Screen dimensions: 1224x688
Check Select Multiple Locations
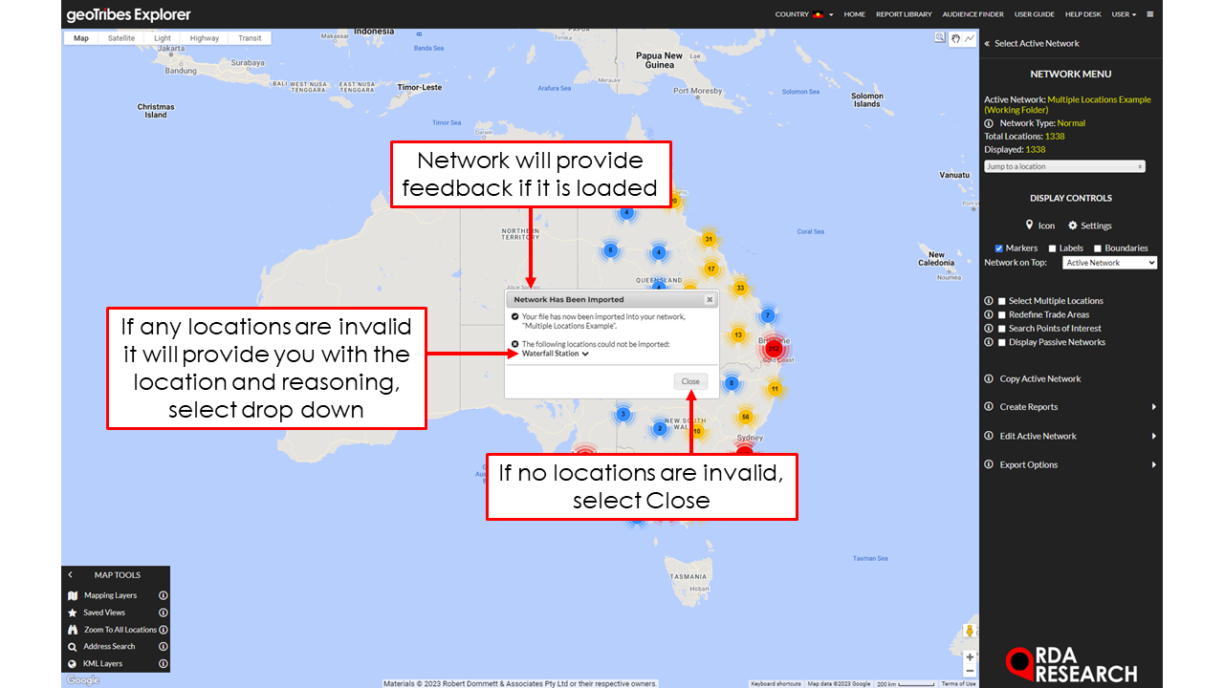click(1002, 301)
